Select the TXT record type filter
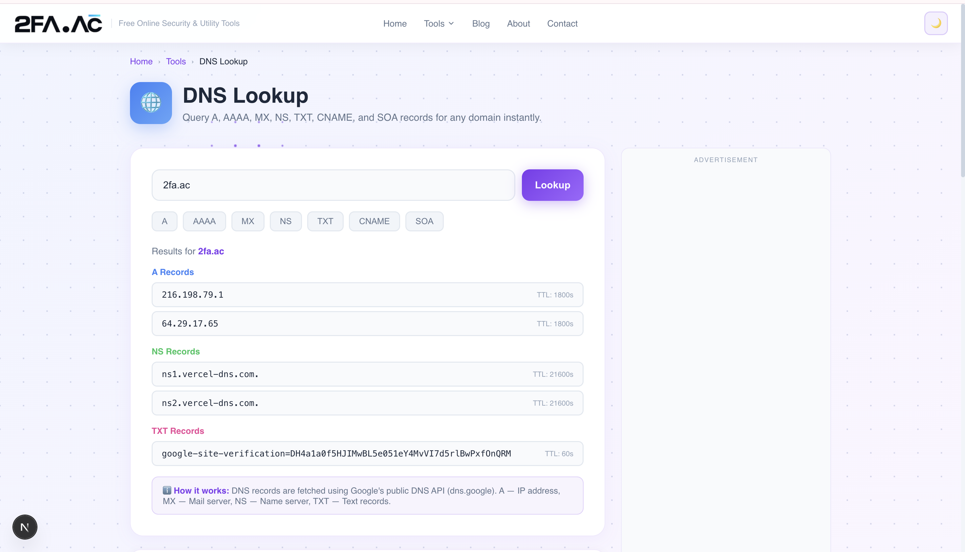The height and width of the screenshot is (552, 965). tap(325, 221)
